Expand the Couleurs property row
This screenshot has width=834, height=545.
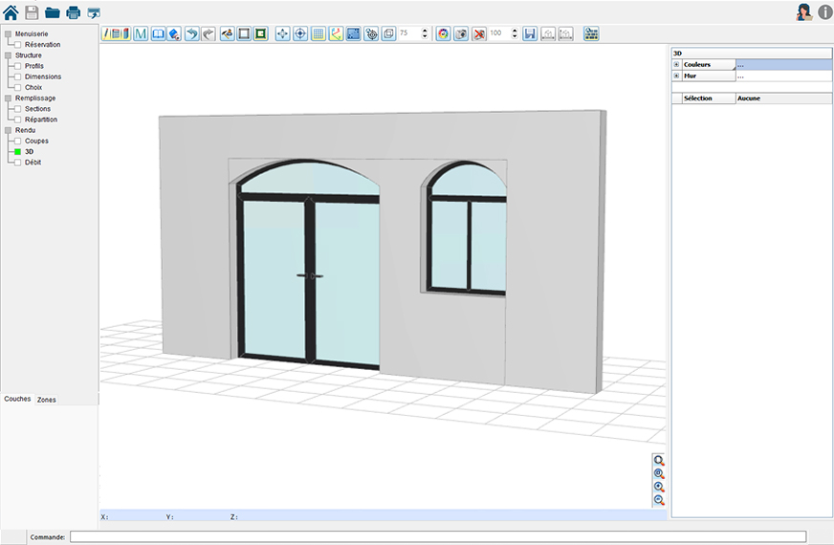[676, 65]
